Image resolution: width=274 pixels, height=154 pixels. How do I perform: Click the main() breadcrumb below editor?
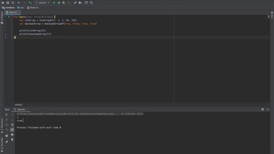pyautogui.click(x=18, y=105)
